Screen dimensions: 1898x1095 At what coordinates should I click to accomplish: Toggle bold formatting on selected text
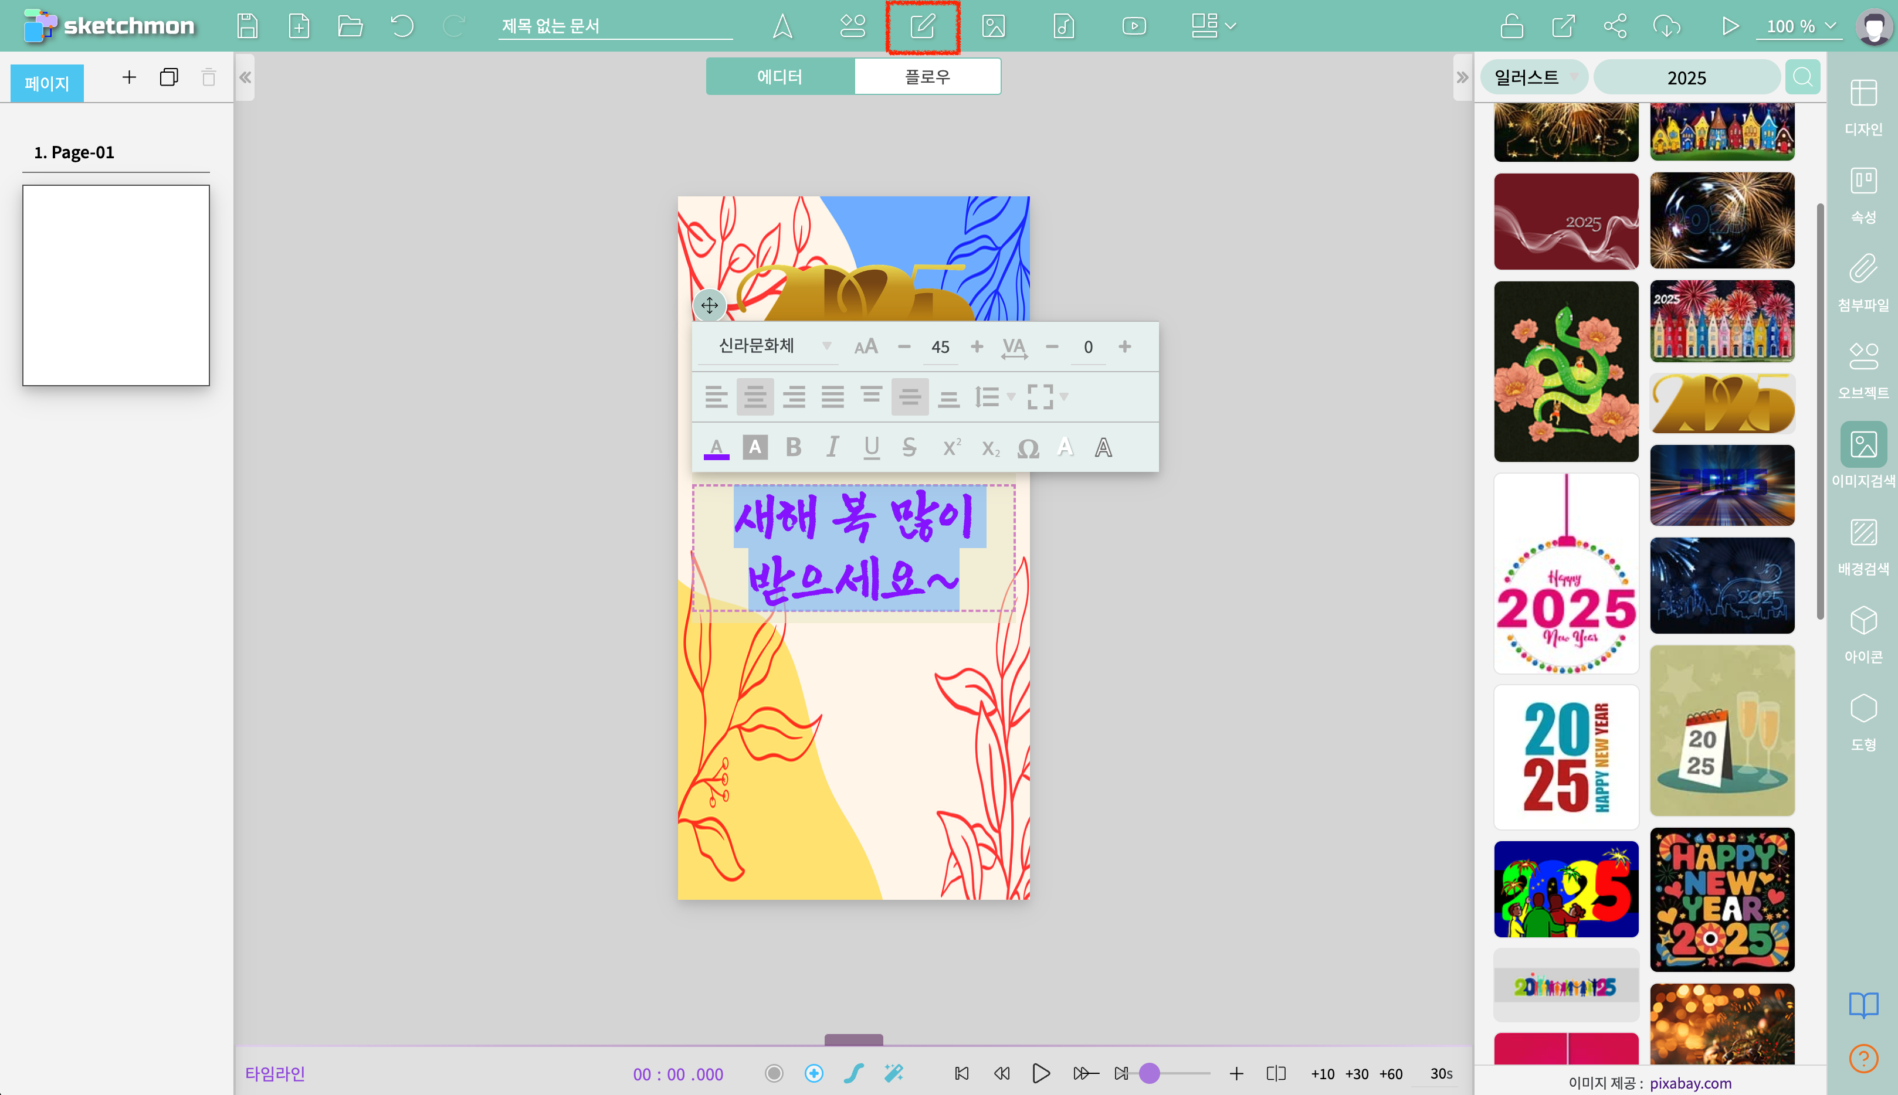[793, 448]
